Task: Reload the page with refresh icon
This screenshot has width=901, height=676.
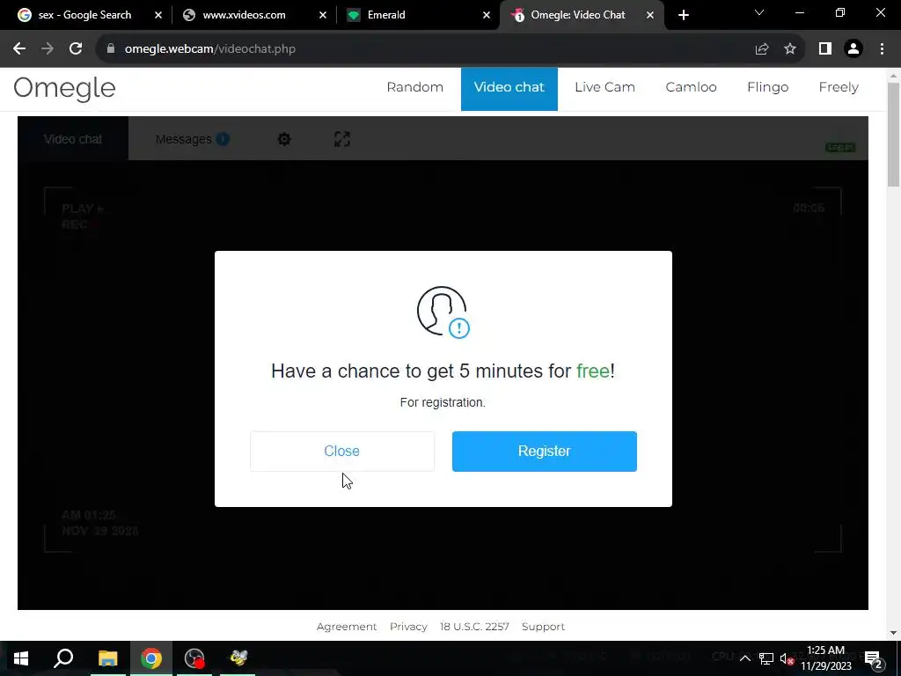Action: tap(76, 49)
